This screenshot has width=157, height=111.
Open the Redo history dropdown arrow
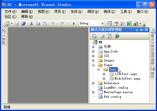point(67,24)
